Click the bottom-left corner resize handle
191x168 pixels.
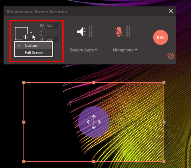pyautogui.click(x=24, y=161)
